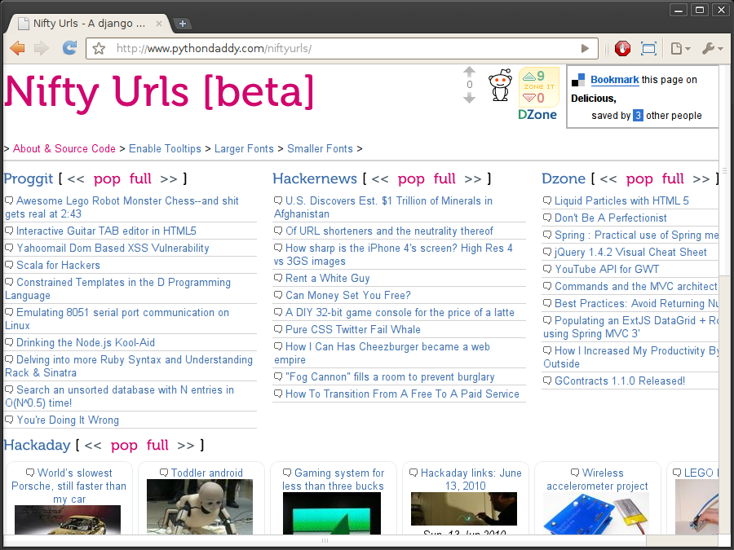This screenshot has width=734, height=550.
Task: Click comment icon beside YouTube API for GWT
Action: [x=547, y=270]
